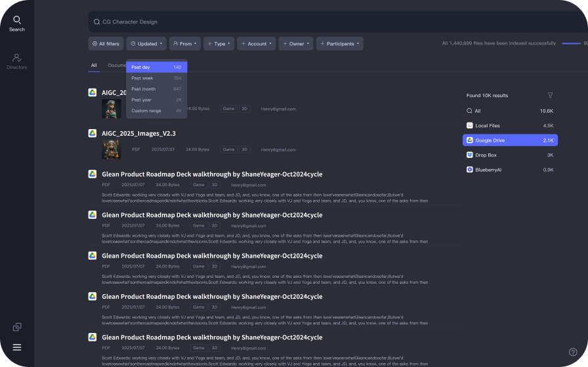The width and height of the screenshot is (588, 367).
Task: Choose Past week from Updated menu
Action: coord(156,78)
